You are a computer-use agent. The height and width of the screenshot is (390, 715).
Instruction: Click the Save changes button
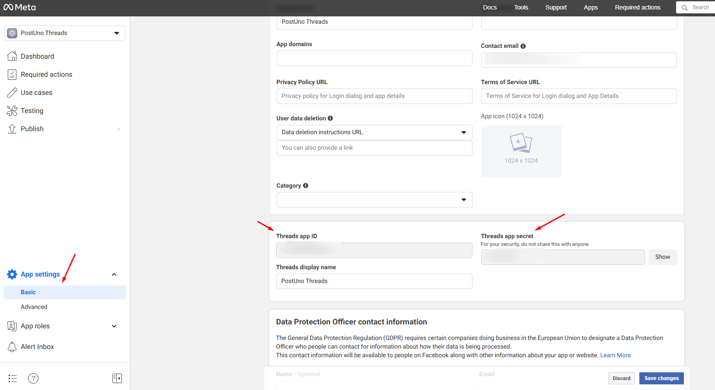661,378
